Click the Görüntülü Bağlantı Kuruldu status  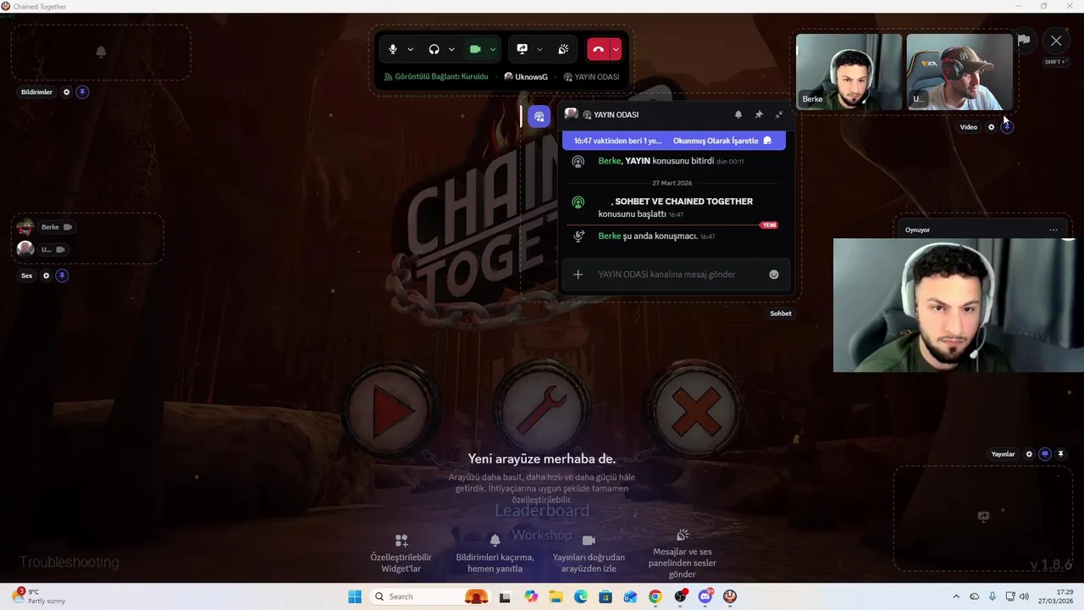(436, 76)
